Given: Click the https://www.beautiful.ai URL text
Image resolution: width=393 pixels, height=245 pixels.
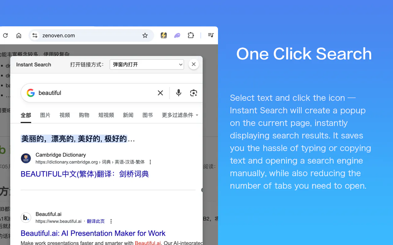Looking at the screenshot, I should click(x=59, y=221).
